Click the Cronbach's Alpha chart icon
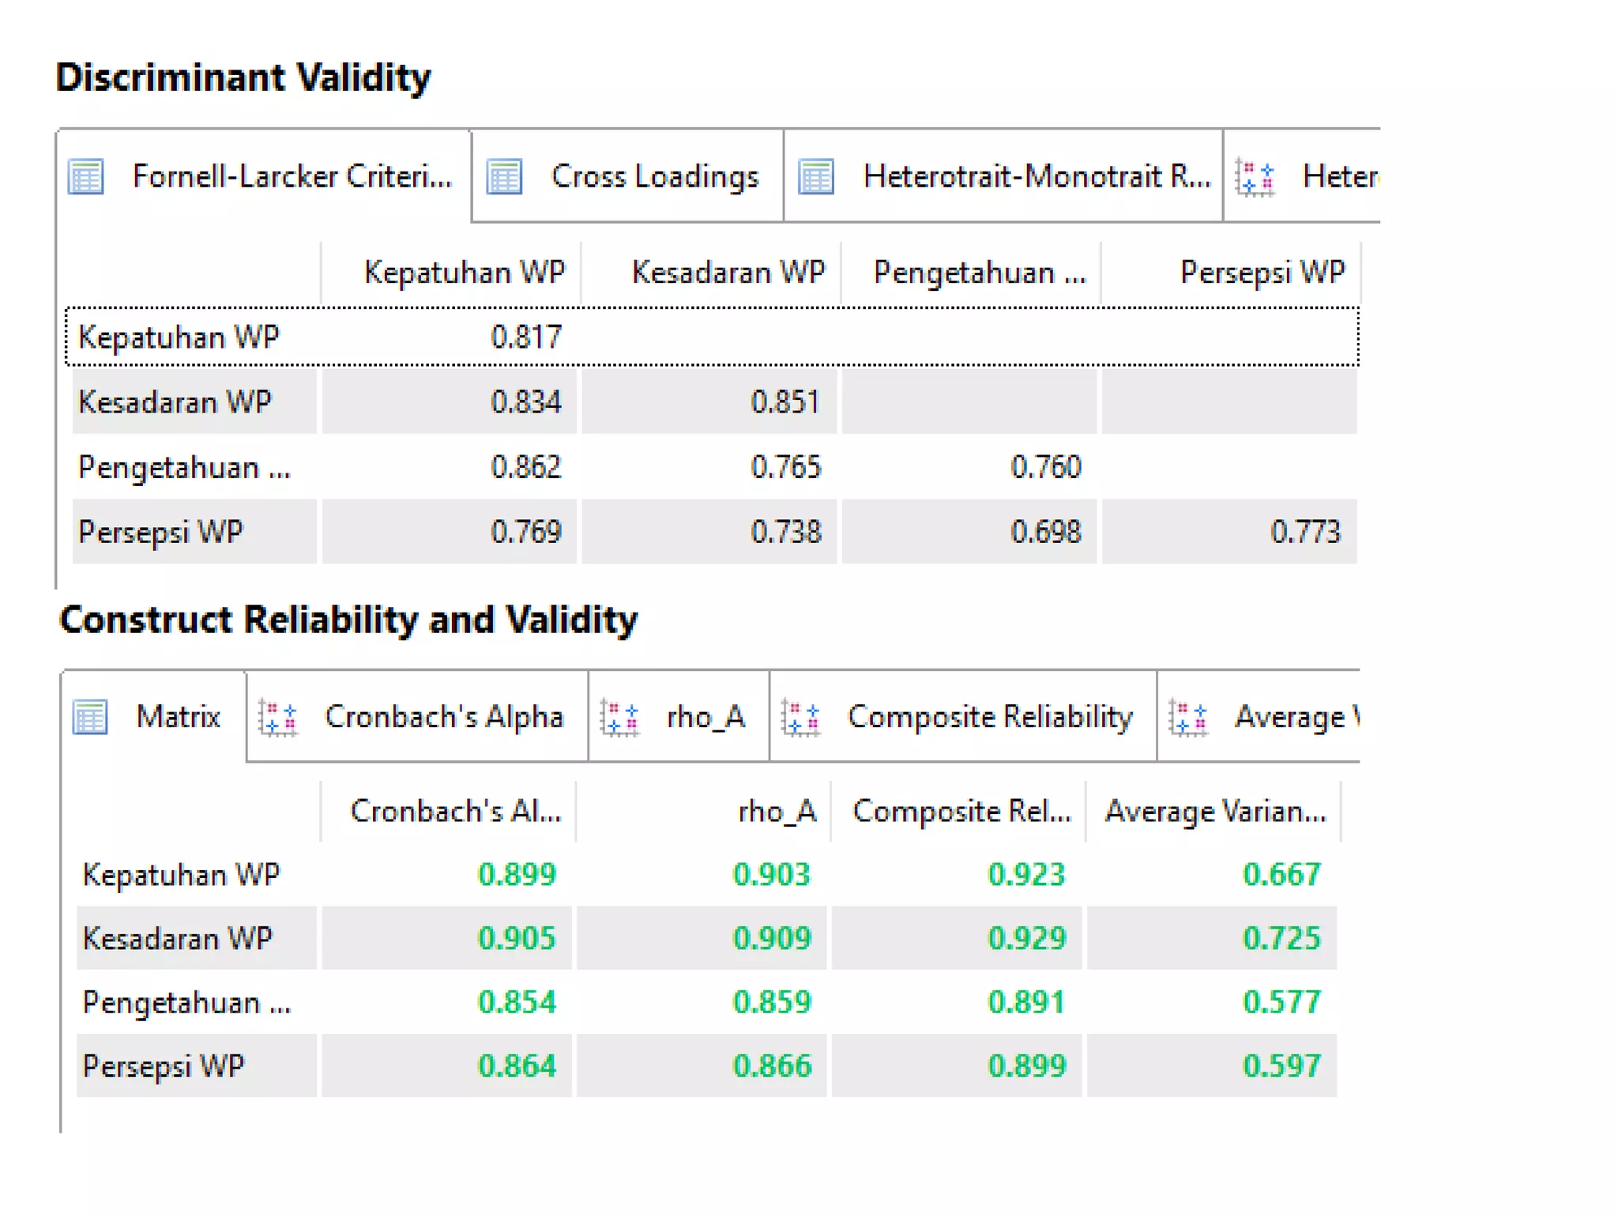Viewport: 1618px width, 1214px height. click(278, 718)
